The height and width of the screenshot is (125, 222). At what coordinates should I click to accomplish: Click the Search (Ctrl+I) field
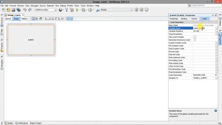(x=206, y=6)
